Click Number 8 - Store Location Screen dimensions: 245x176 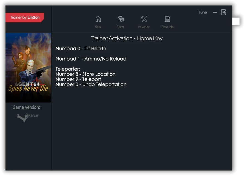(x=86, y=74)
